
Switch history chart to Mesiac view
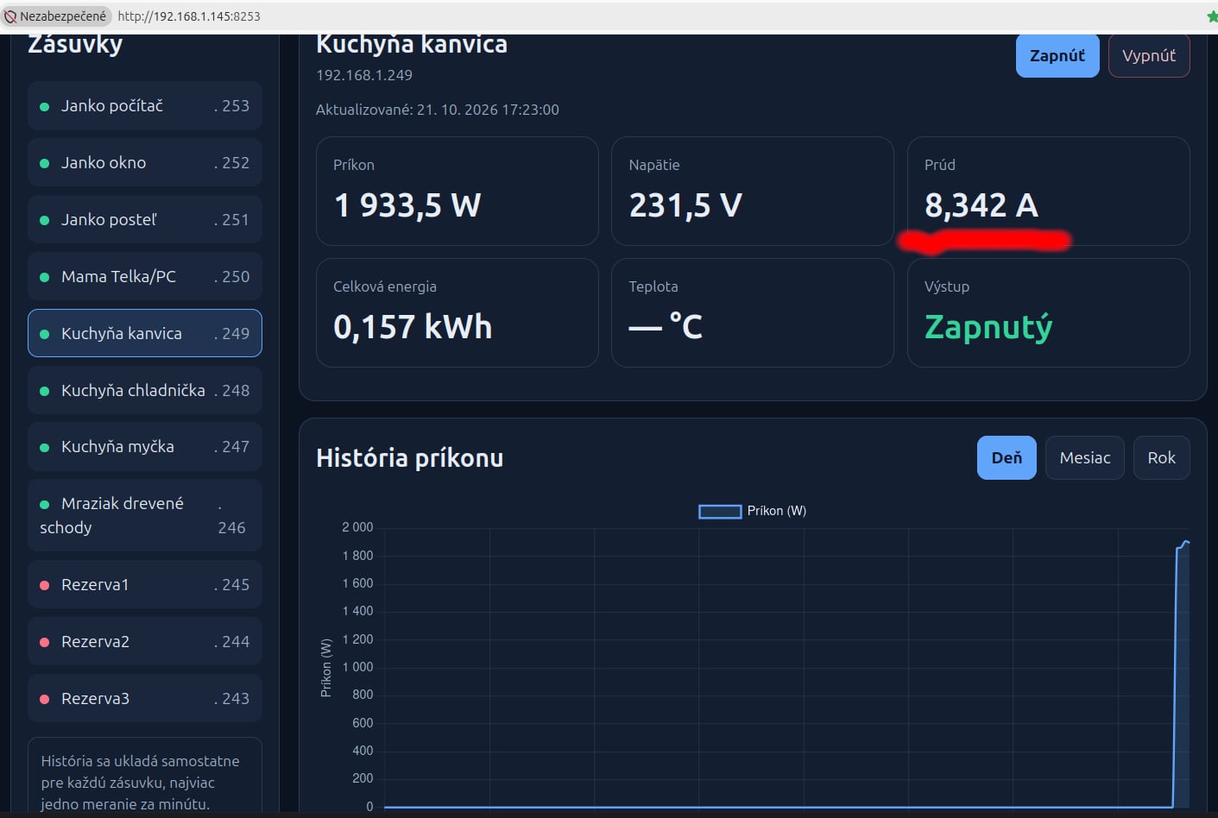1085,458
